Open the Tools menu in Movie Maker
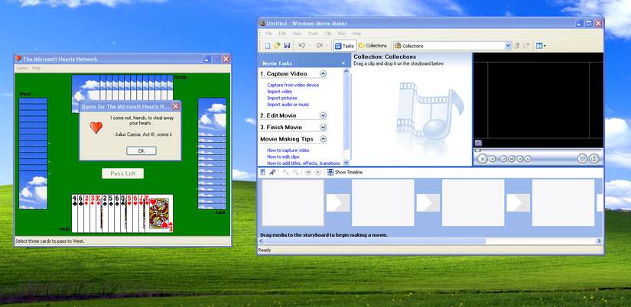Viewport: 631px width, 307px height. 313,34
